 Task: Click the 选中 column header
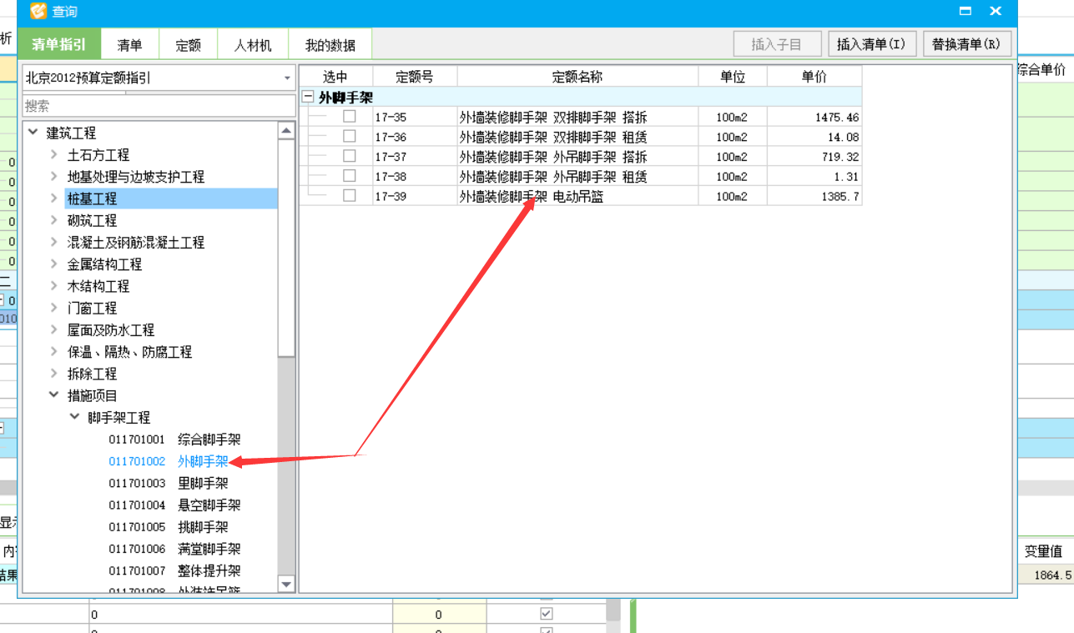pyautogui.click(x=335, y=77)
